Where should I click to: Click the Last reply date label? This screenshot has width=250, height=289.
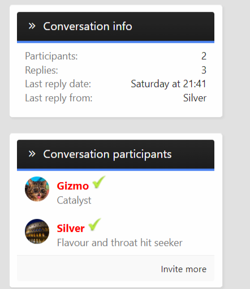click(x=58, y=84)
